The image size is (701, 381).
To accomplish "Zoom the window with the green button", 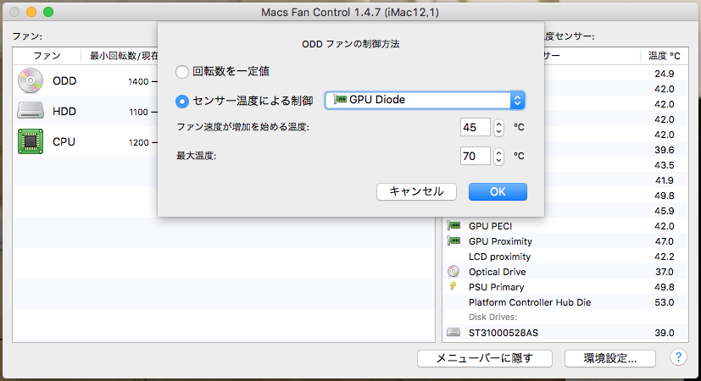I will 48,12.
